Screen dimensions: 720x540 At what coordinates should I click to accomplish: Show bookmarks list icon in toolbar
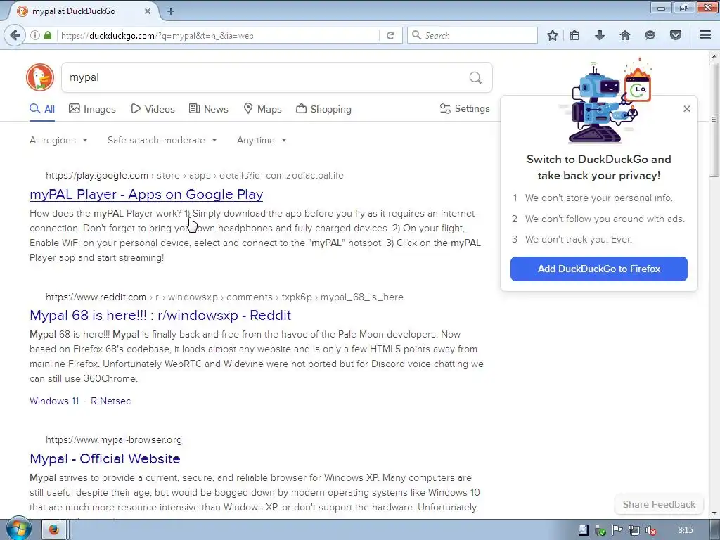(574, 35)
